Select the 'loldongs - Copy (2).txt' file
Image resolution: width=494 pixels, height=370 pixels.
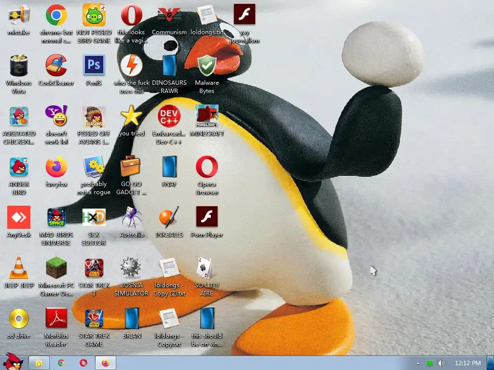coord(169,268)
